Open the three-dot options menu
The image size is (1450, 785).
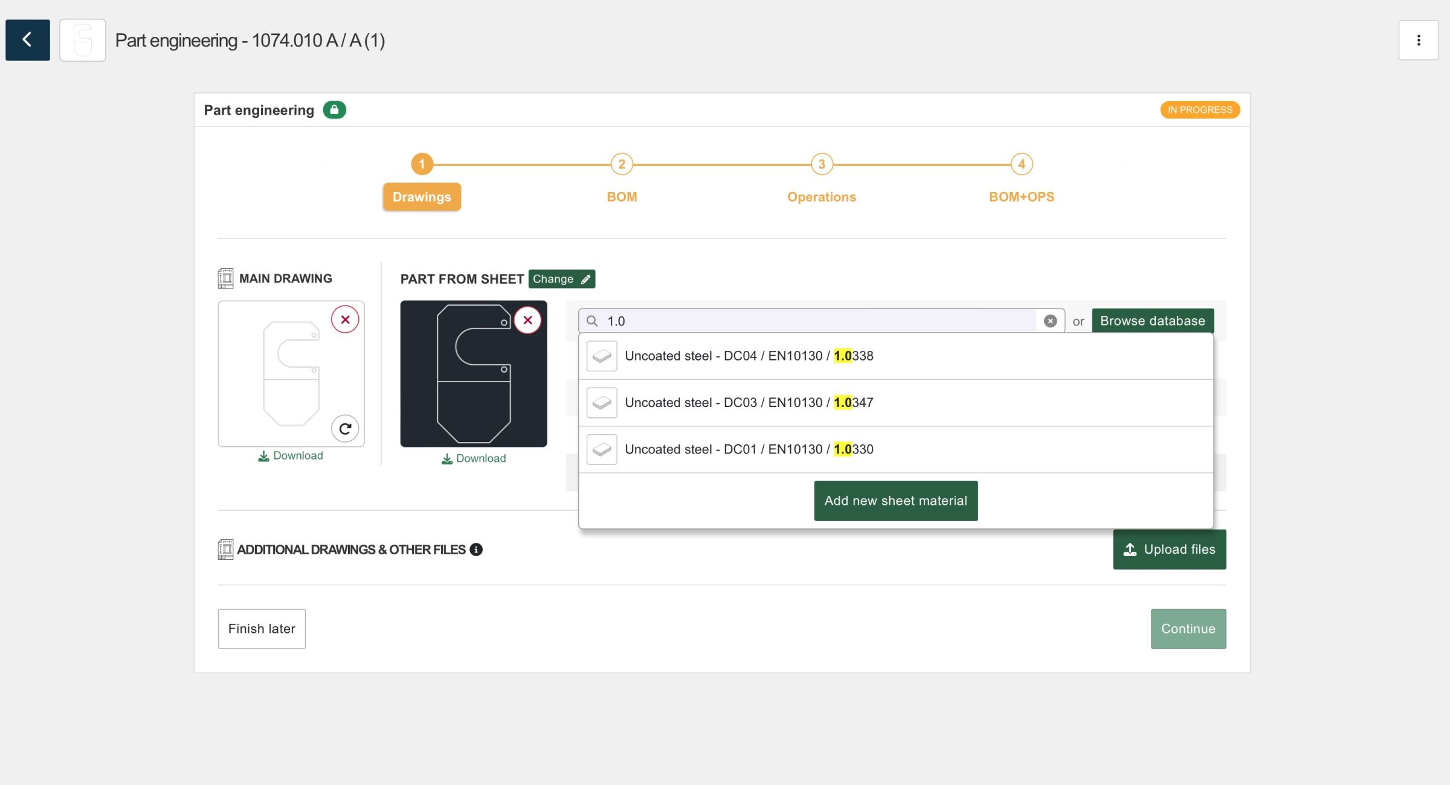(1418, 40)
